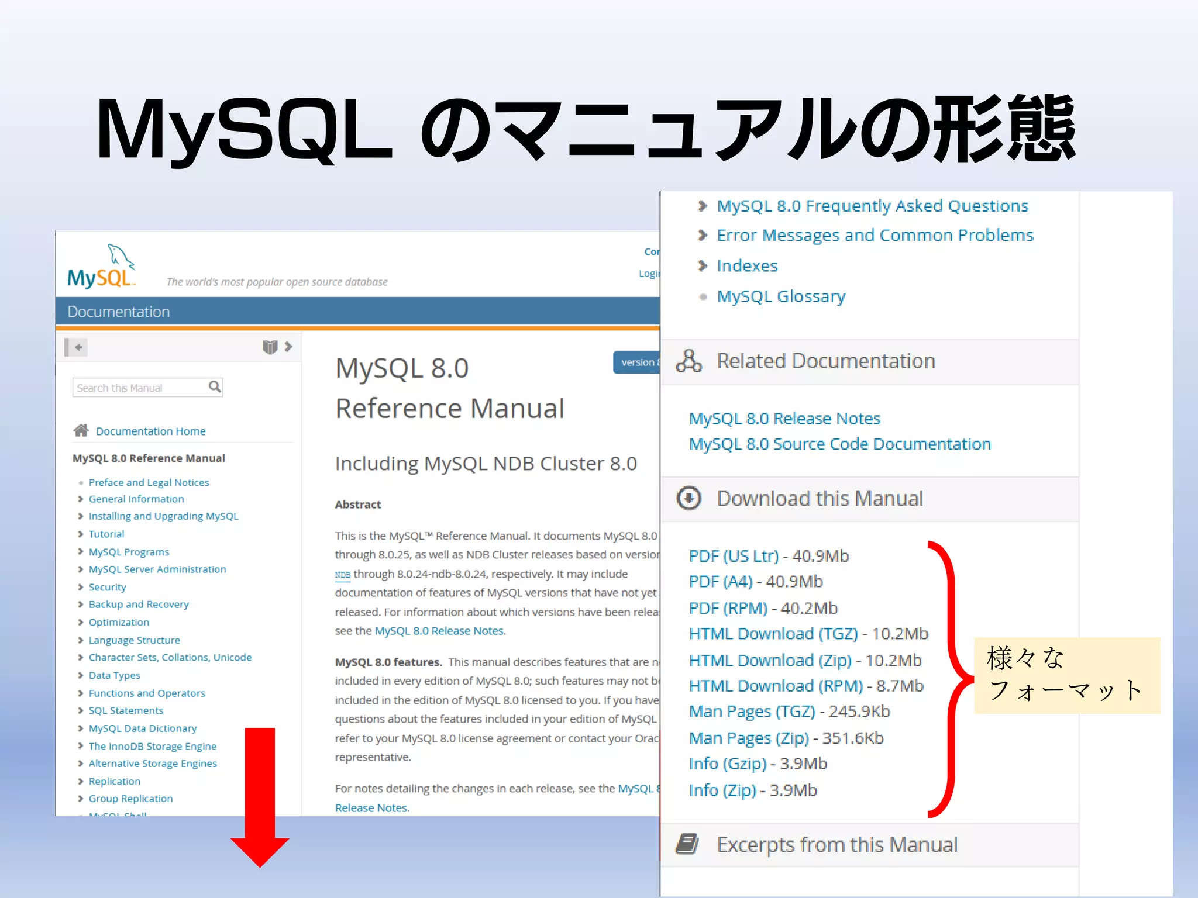Viewport: 1198px width, 898px height.
Task: Open MySQL 8.0 Release Notes related link
Action: [784, 419]
